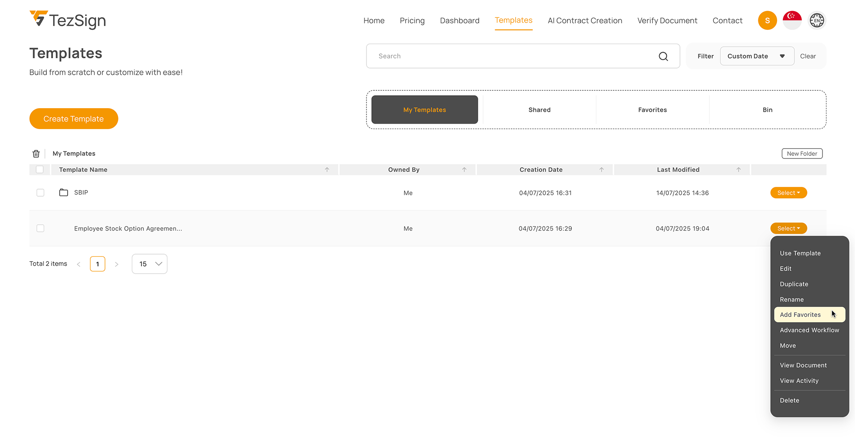Click the New Folder button
855x445 pixels.
pos(802,154)
